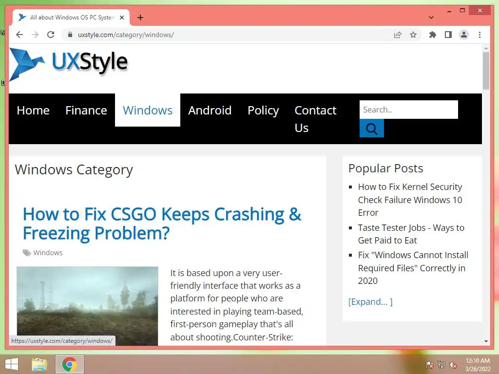Open Windows Start button
499x374 pixels.
12,364
